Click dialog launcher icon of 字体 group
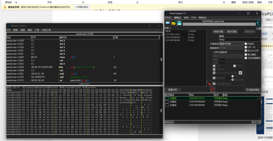Screen dimensions: 273x141 click(x=83, y=2)
